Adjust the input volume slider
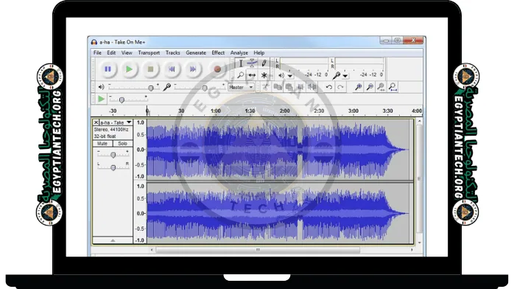Image resolution: width=514 pixels, height=289 pixels. pos(200,88)
